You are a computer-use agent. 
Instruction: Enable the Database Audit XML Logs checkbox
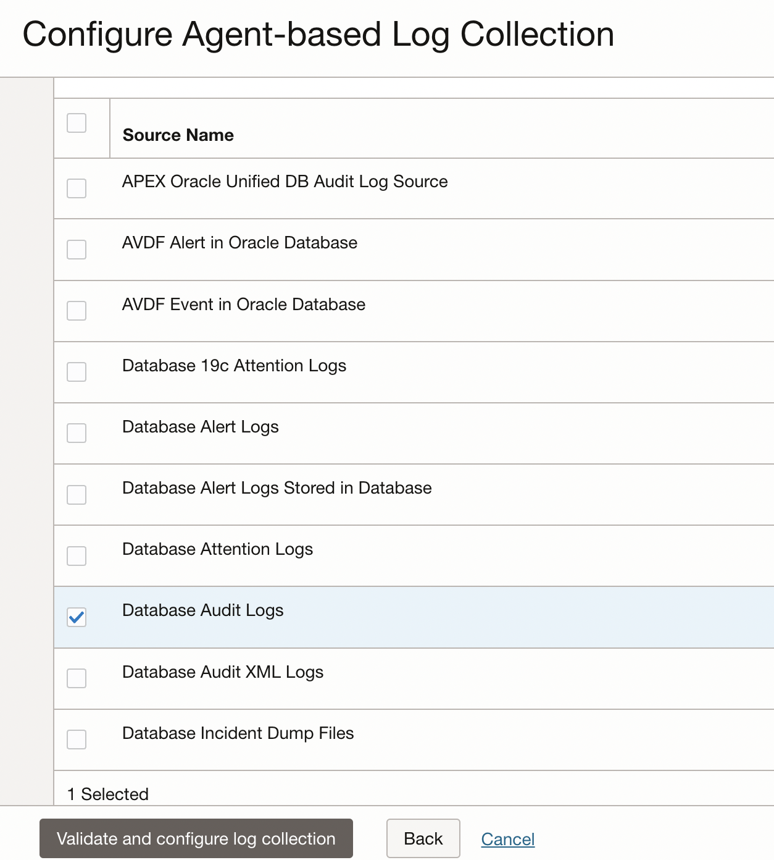click(x=77, y=678)
